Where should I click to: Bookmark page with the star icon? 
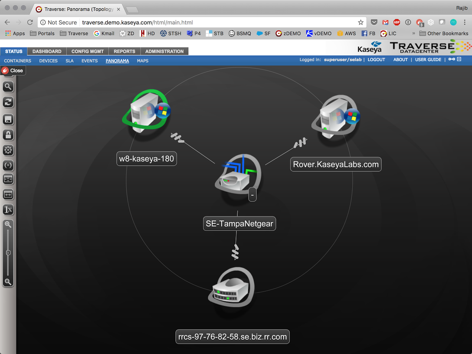pyautogui.click(x=361, y=22)
